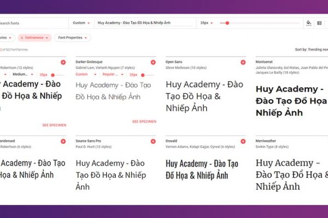
Task: Open Darker Grotesque Regular style dropdown
Action: [x=113, y=74]
